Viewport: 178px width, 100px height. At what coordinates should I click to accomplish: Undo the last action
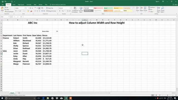coord(5,1)
